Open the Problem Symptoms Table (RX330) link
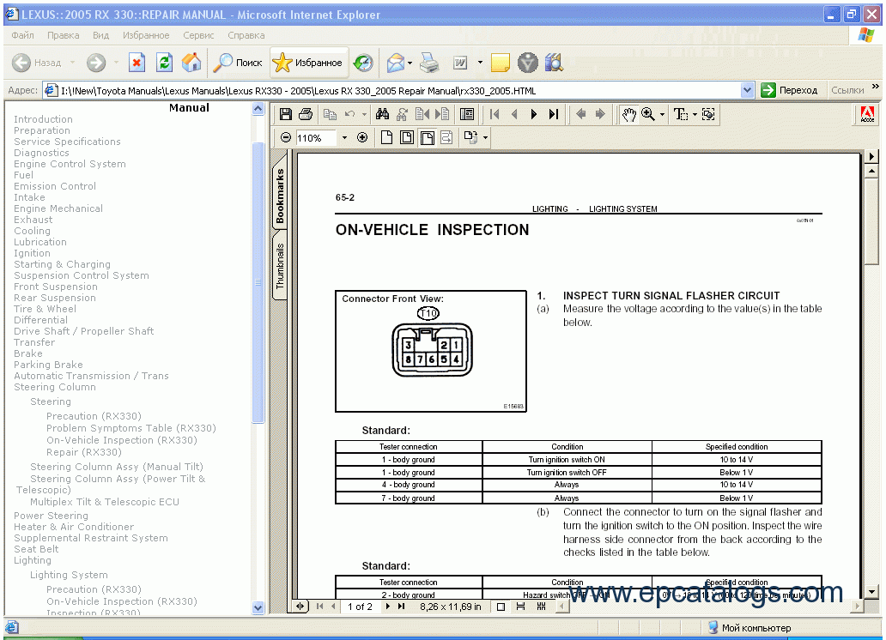The image size is (886, 640). click(x=131, y=428)
